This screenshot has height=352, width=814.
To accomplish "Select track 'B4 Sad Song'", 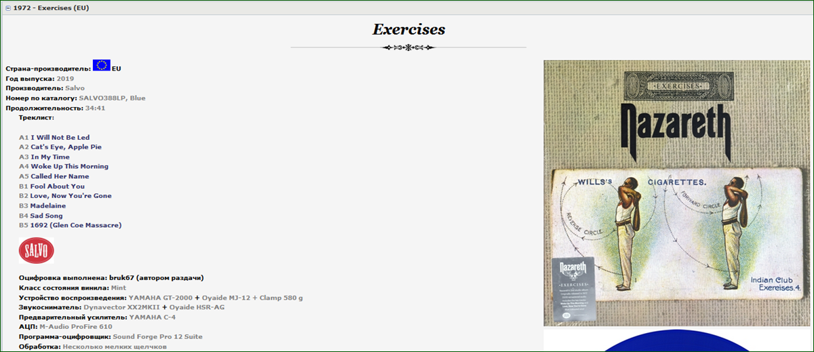I will pyautogui.click(x=41, y=216).
